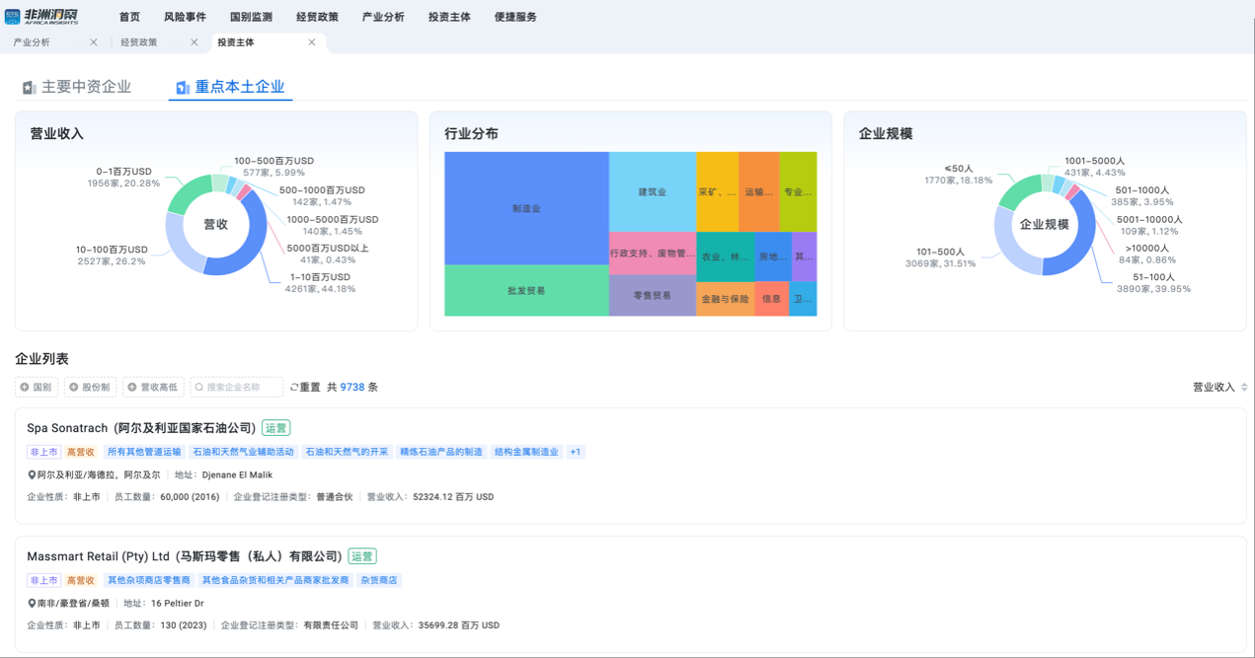Screen dimensions: 1255x658
Task: Close the 产业分析 tab
Action: click(94, 42)
